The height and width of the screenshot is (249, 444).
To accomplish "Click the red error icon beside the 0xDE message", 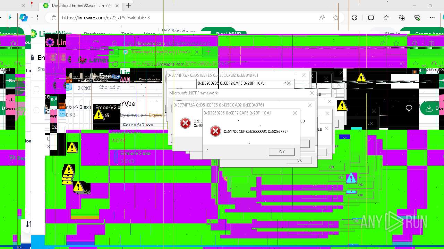I will click(x=185, y=123).
